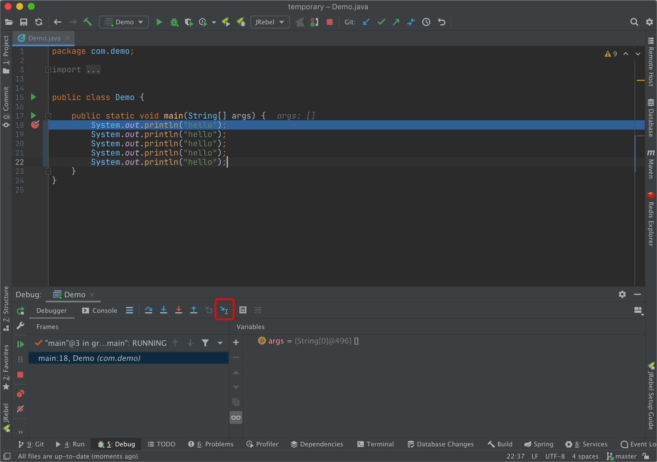Viewport: 657px width, 462px height.
Task: Click Git Update Project arrow icon
Action: coord(366,22)
